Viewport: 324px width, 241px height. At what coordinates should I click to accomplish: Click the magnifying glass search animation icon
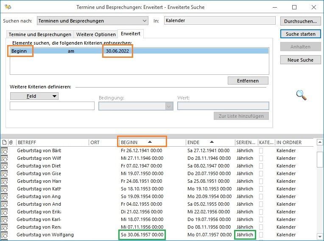(x=301, y=95)
